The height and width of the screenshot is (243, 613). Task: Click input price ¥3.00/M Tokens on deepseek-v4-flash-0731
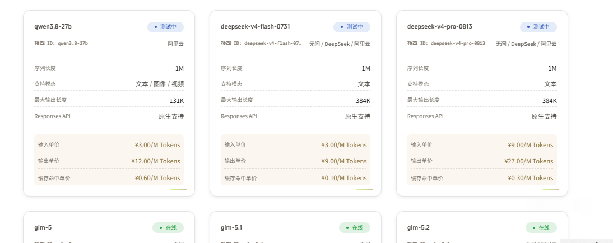(x=344, y=146)
